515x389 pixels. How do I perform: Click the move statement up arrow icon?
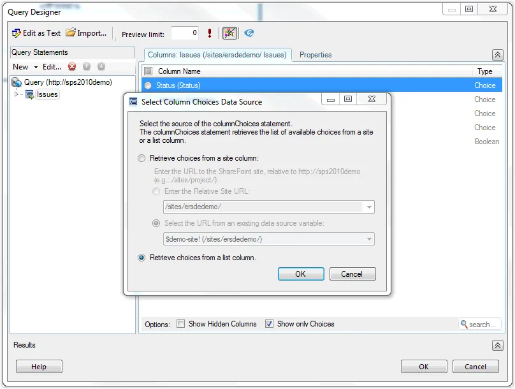click(x=87, y=67)
